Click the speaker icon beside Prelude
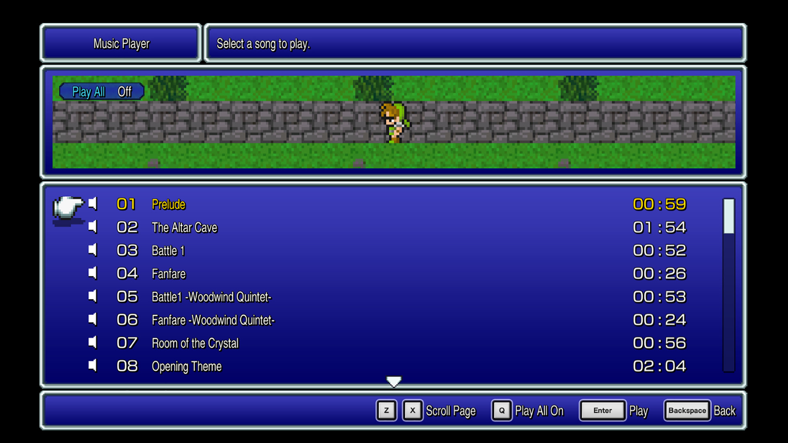The width and height of the screenshot is (788, 443). pos(93,203)
